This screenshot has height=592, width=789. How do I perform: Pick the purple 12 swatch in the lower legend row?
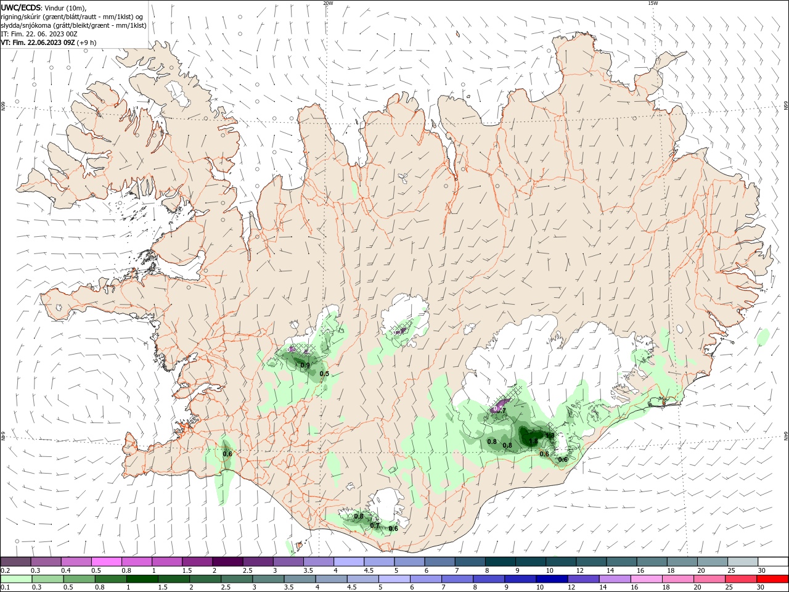point(583,579)
